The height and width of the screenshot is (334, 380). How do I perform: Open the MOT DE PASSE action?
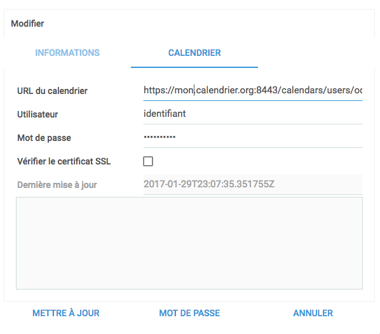(189, 313)
